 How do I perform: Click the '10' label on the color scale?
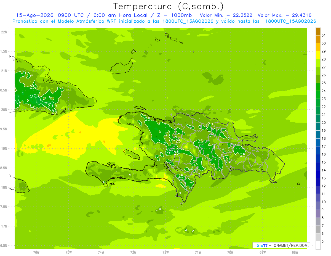pos(324,202)
